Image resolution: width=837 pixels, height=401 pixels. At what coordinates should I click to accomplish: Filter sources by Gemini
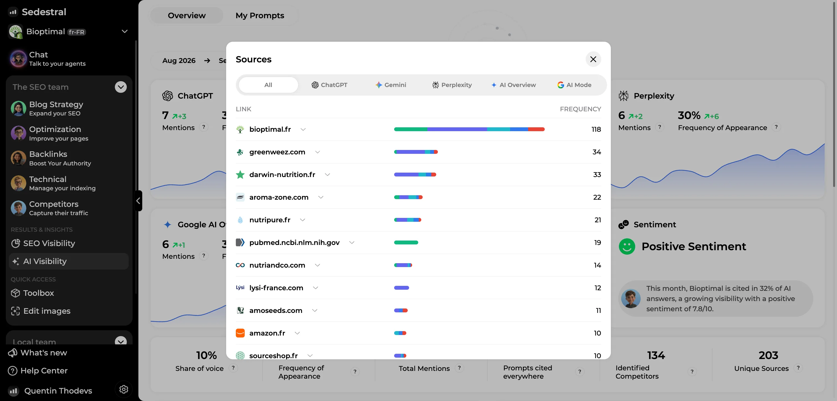tap(391, 85)
